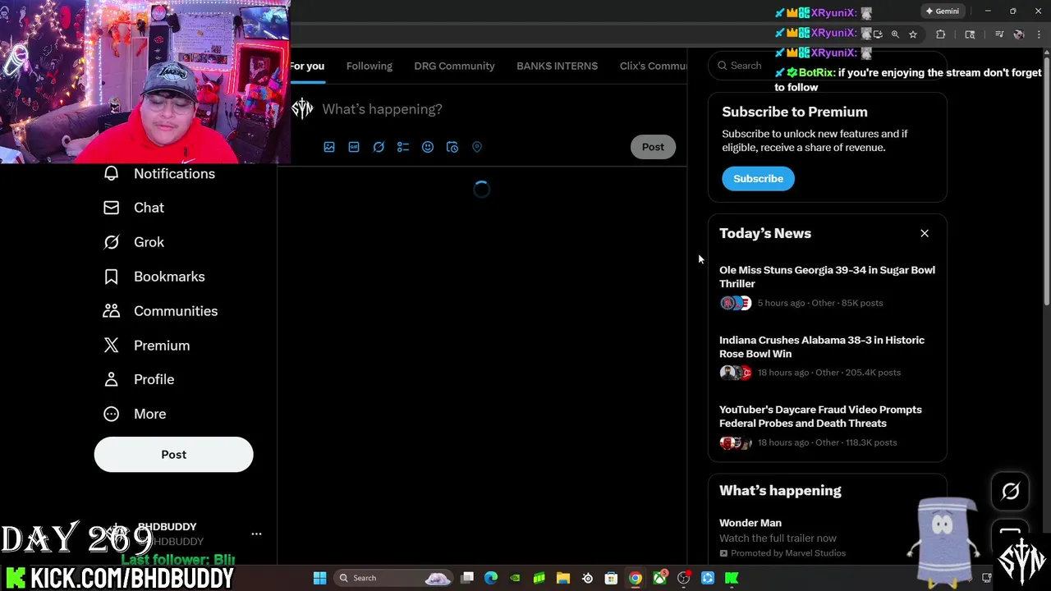Viewport: 1051px width, 591px height.
Task: Click the Windows taskbar search box
Action: (x=394, y=578)
